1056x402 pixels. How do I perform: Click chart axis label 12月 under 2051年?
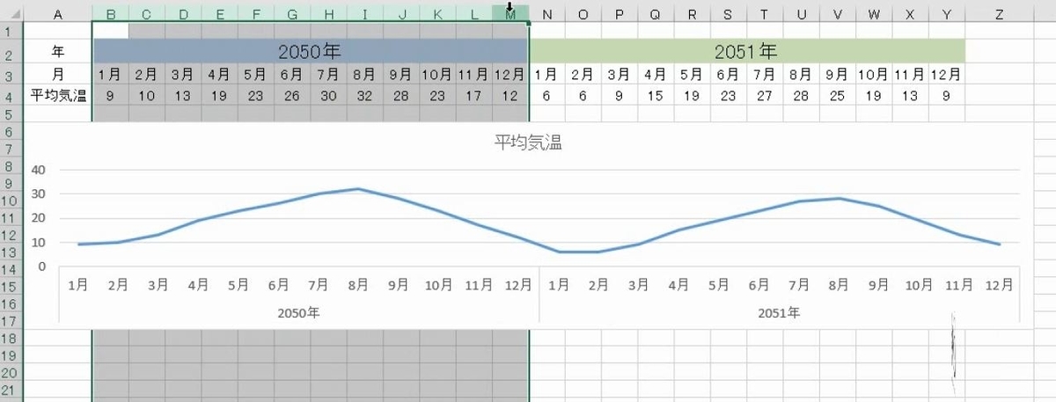tap(1000, 285)
